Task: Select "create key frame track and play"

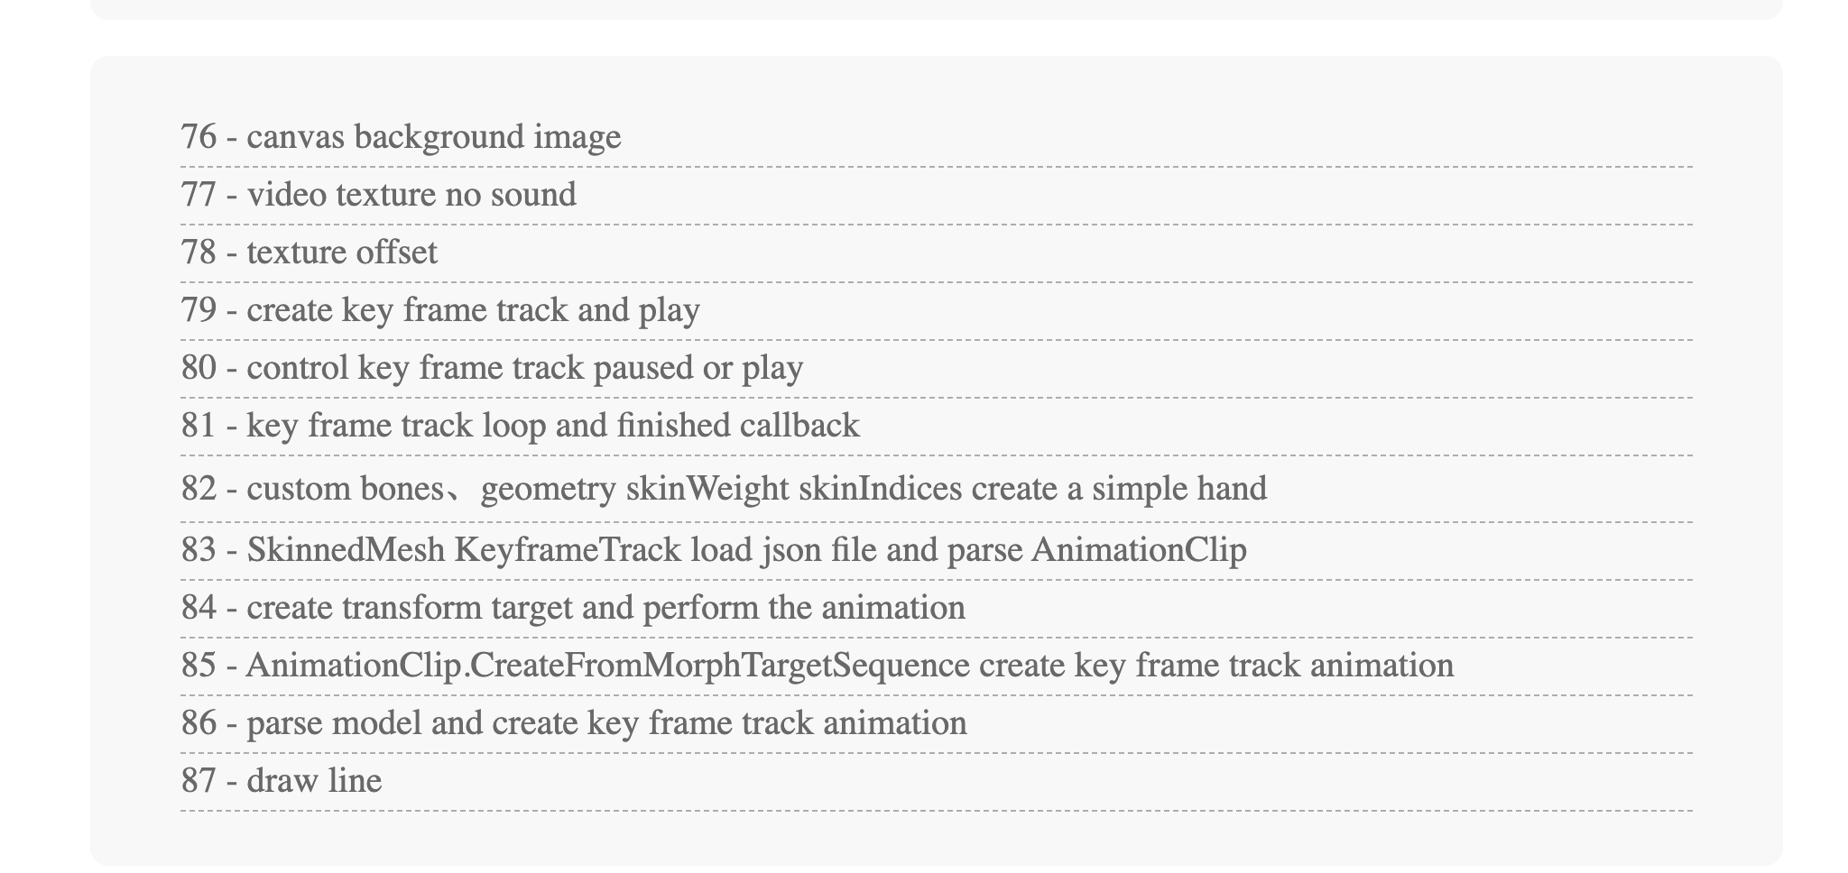Action: tap(440, 310)
